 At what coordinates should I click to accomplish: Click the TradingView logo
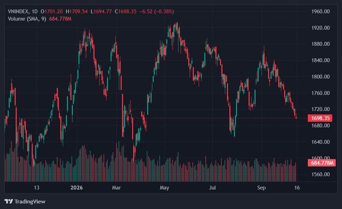[25, 201]
